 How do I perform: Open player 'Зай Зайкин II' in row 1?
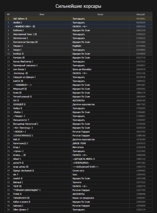[20, 18]
